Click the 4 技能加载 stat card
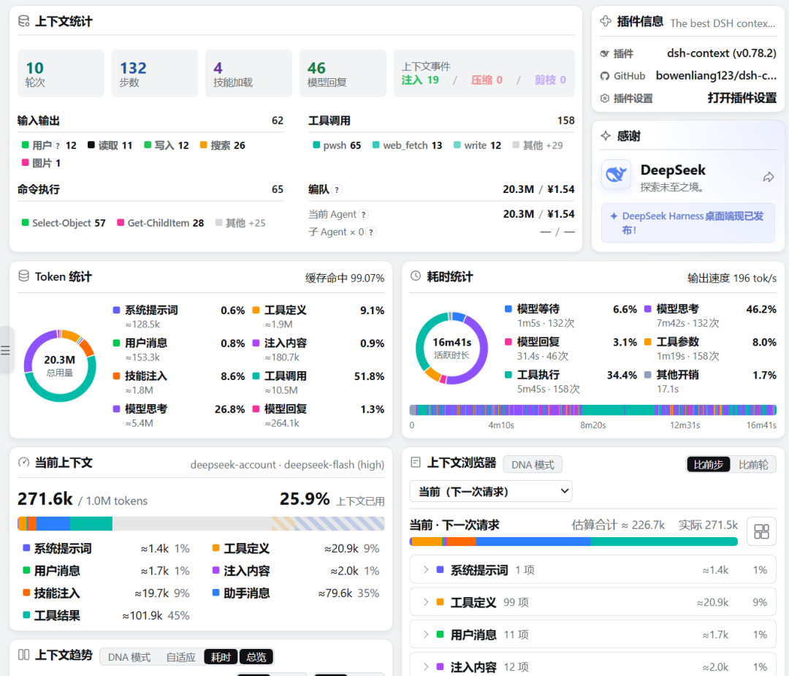This screenshot has width=789, height=676. 248,73
